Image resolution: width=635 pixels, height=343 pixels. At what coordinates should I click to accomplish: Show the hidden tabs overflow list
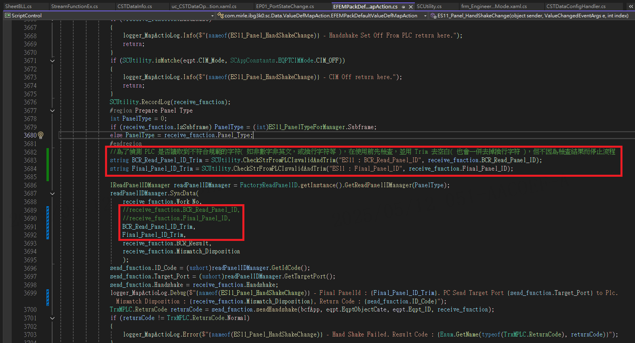pos(631,6)
